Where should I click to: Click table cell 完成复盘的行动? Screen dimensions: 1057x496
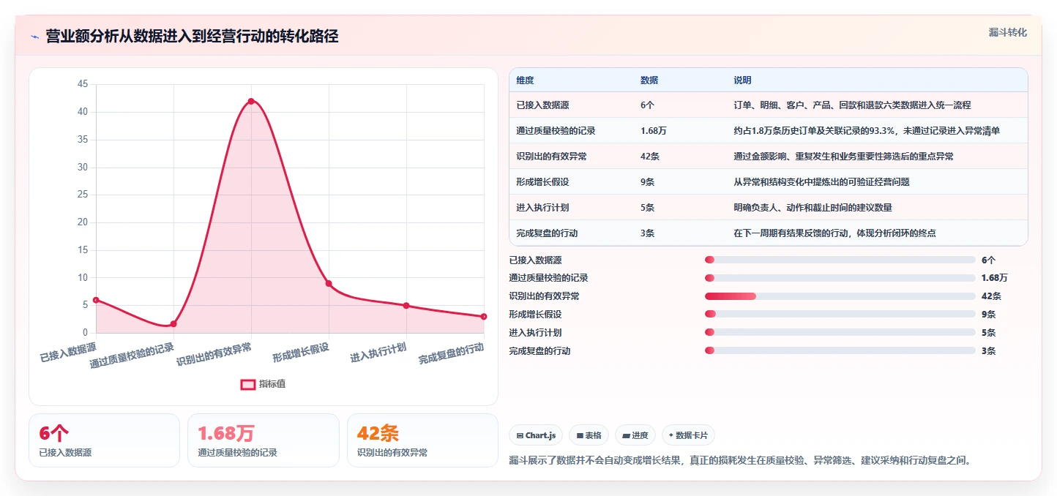tap(547, 233)
